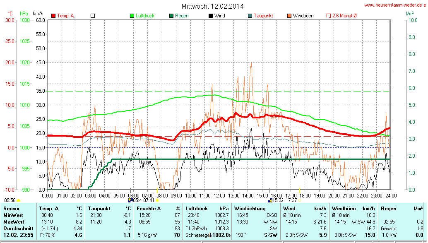The height and width of the screenshot is (243, 428).
Task: Click the red Temp. A. legend square
Action: 53,16
